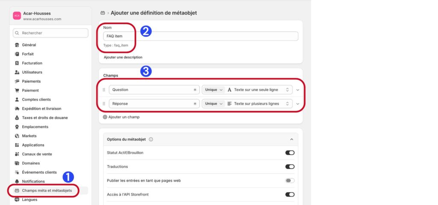Click the info icon beside Options du métaobjet
The height and width of the screenshot is (205, 438).
(151, 140)
